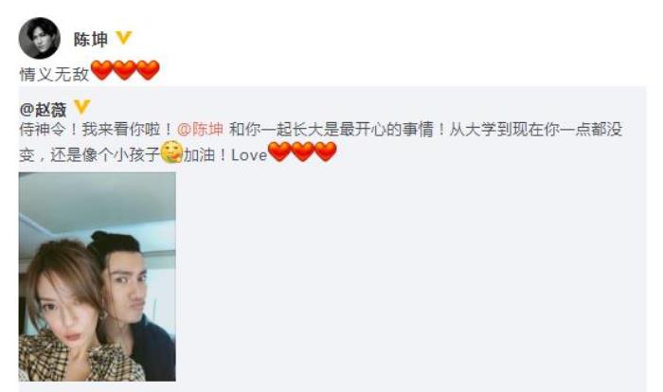Click first red heart after Love
Screen dimensions: 663x392
pyautogui.click(x=279, y=151)
